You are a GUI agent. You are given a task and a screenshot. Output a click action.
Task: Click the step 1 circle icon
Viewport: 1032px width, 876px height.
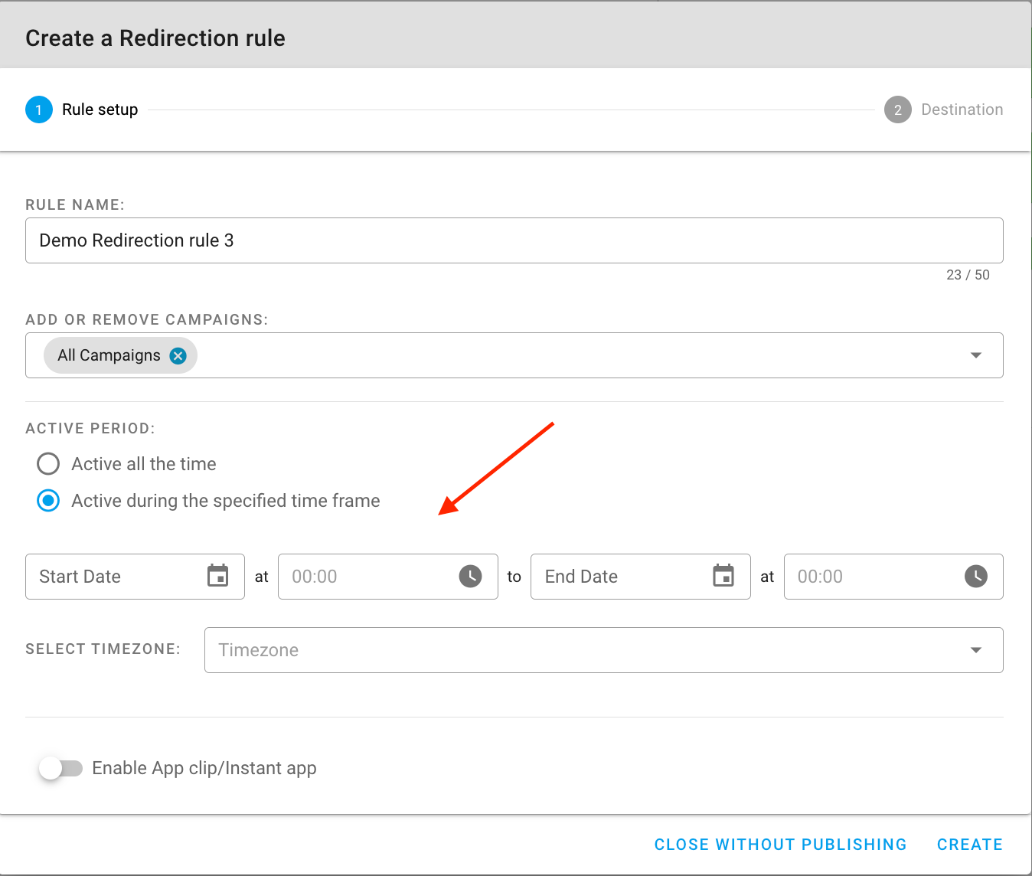pyautogui.click(x=39, y=109)
